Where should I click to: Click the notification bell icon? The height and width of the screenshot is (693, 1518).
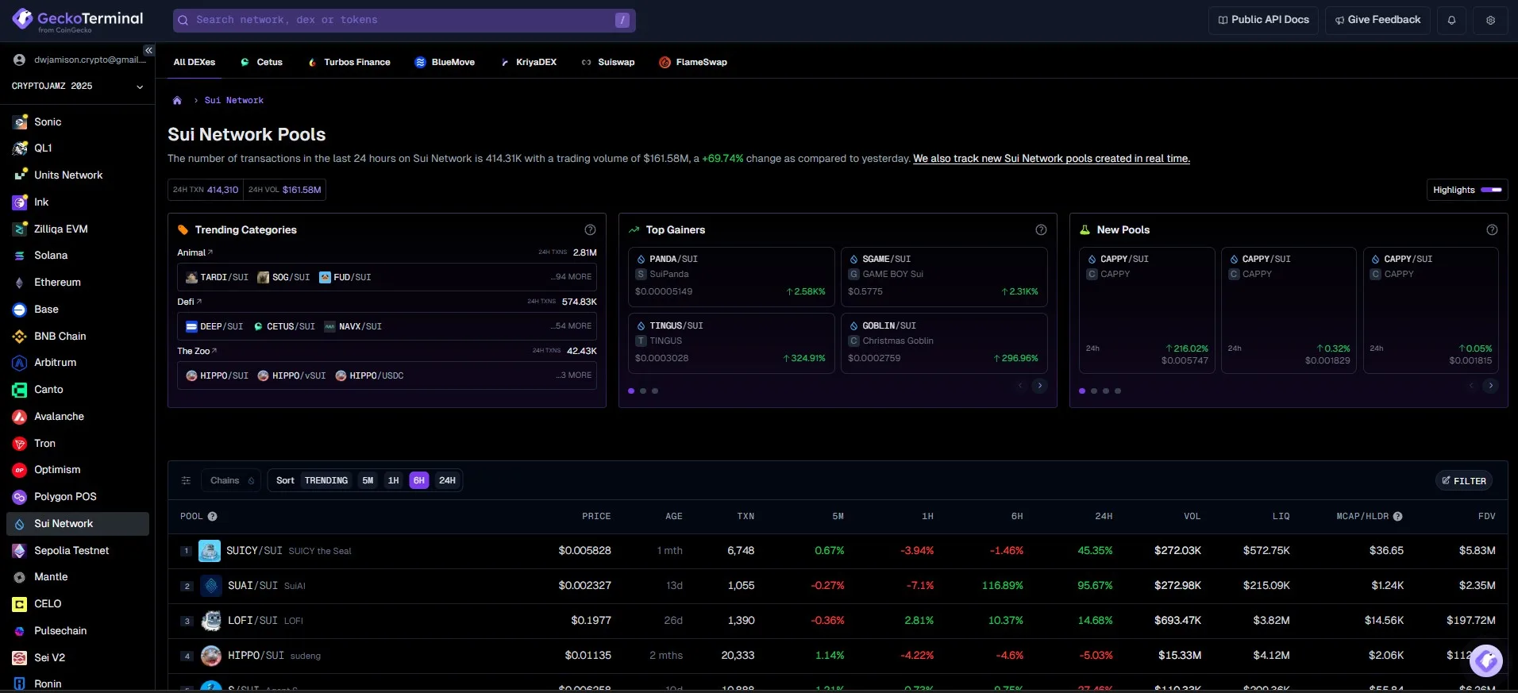(1451, 20)
